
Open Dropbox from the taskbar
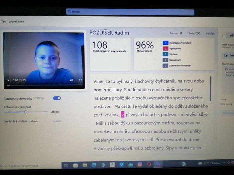tap(121, 164)
